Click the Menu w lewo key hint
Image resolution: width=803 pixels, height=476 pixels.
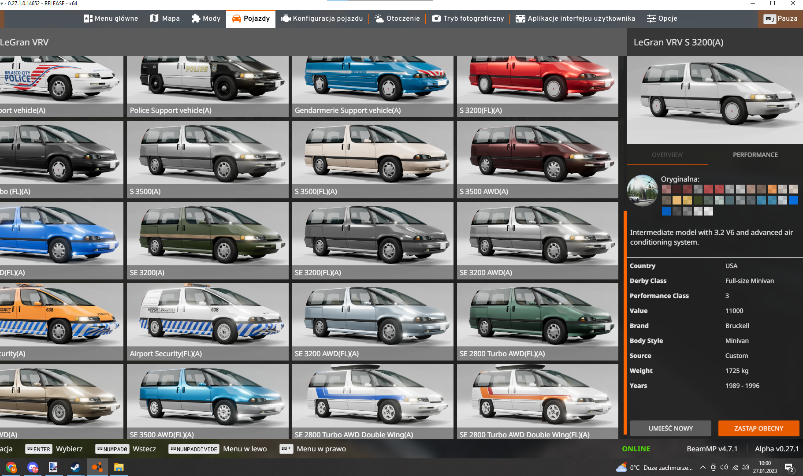click(x=218, y=449)
